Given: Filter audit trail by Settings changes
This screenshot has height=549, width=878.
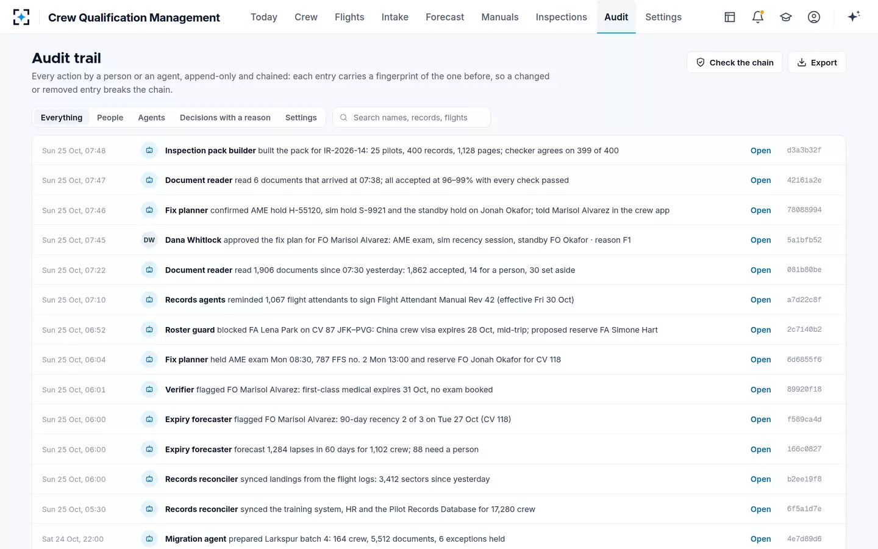Looking at the screenshot, I should (301, 117).
